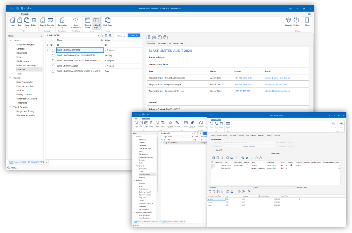This screenshot has height=233, width=352.
Task: Select Bank Transactions in the Financial menu
Action: 25,82
